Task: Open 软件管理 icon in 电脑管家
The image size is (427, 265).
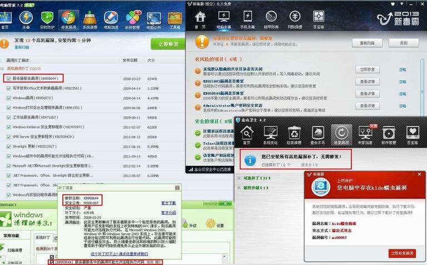Action: [132, 19]
